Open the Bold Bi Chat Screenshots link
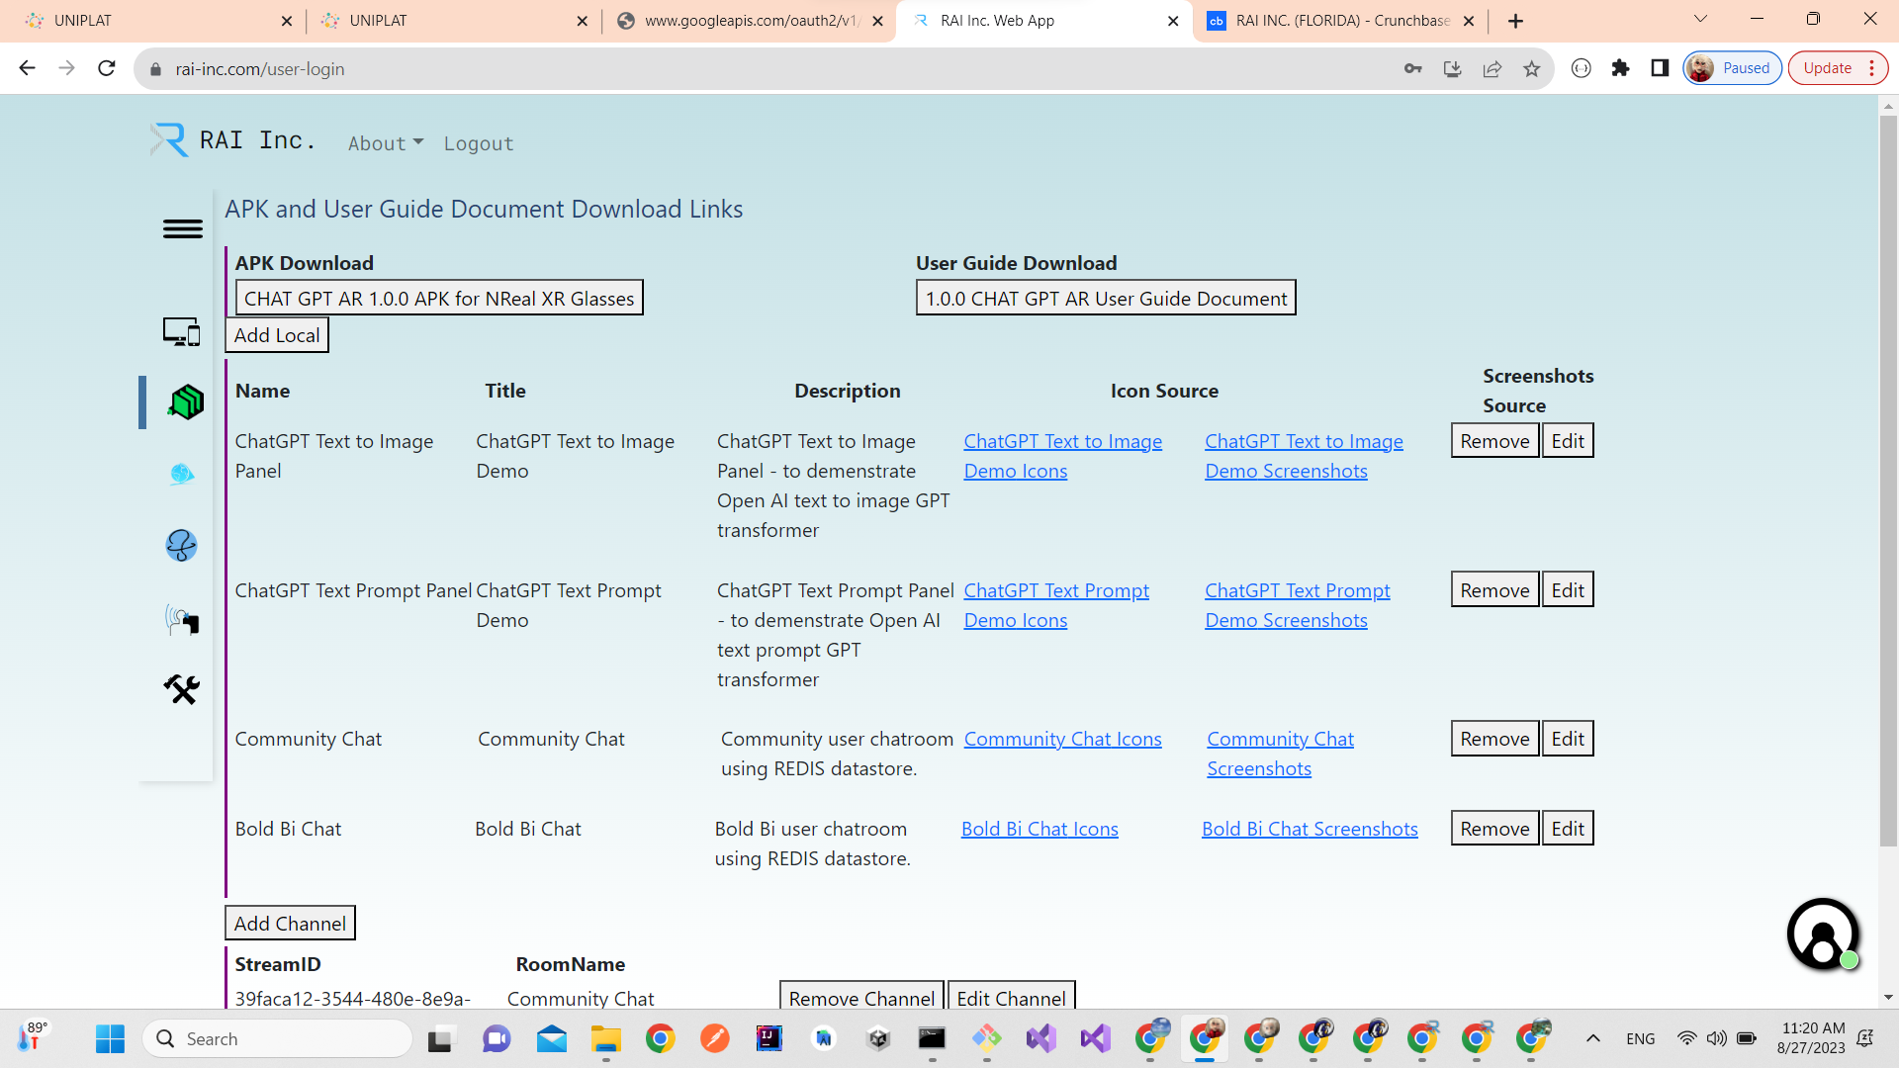Viewport: 1899px width, 1068px height. point(1310,829)
